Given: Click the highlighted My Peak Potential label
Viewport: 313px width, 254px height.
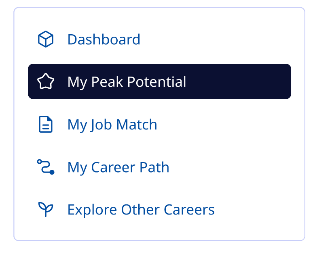Looking at the screenshot, I should [x=127, y=82].
